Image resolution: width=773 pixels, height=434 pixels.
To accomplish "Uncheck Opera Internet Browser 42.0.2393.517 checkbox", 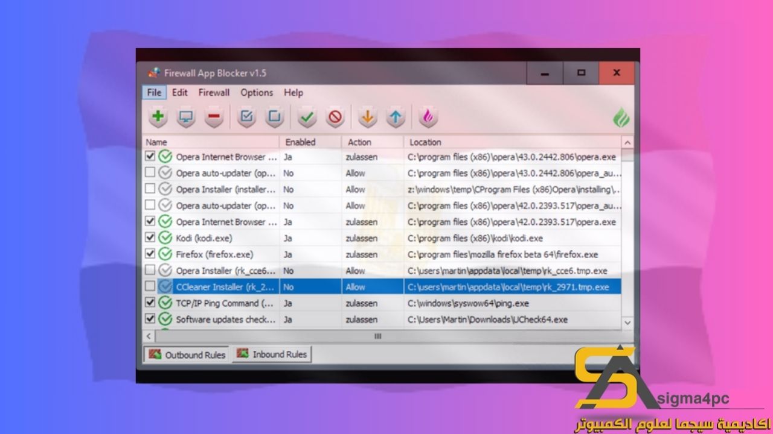I will (150, 222).
